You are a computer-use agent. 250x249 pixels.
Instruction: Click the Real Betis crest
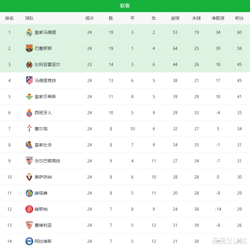[x=29, y=97]
